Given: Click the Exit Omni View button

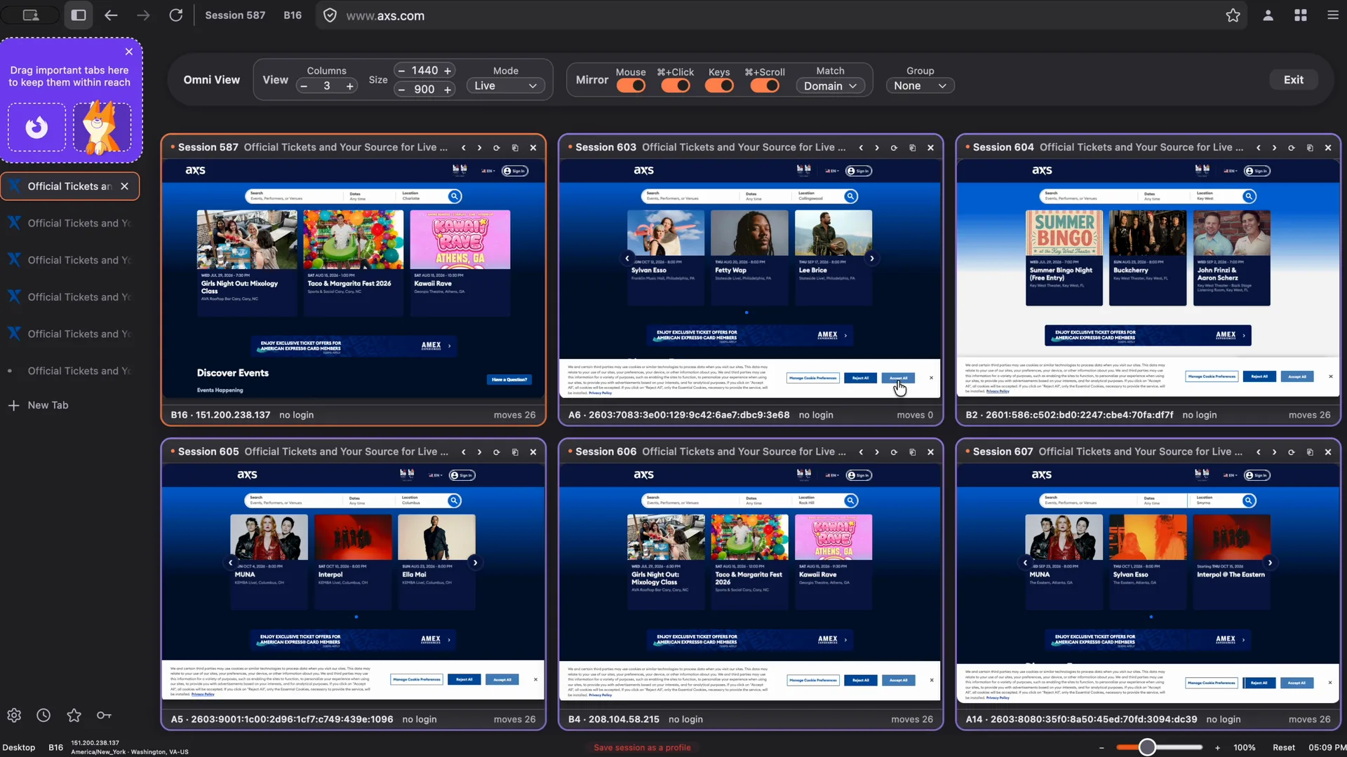Looking at the screenshot, I should click(x=1293, y=80).
